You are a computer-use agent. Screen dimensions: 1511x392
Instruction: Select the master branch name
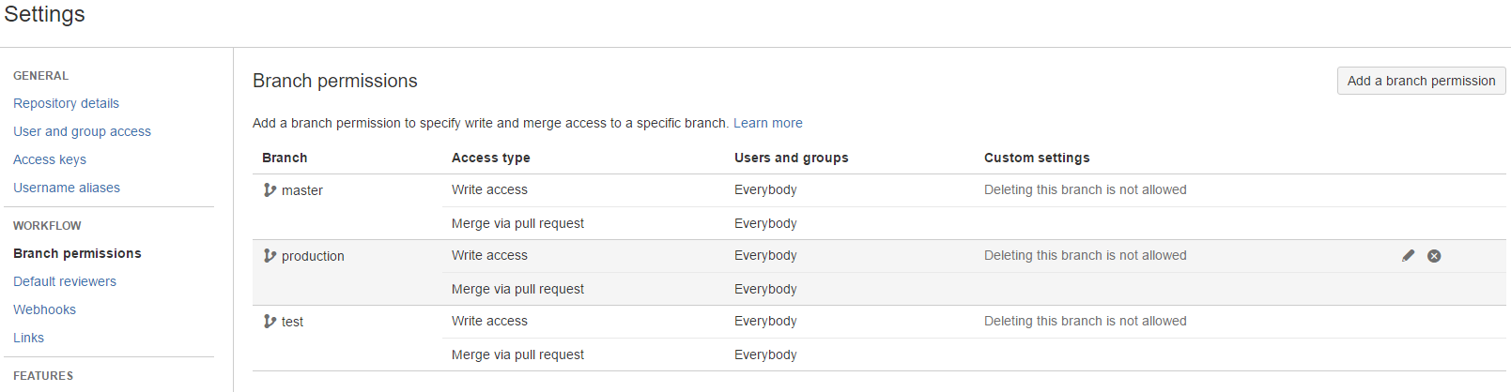[302, 190]
